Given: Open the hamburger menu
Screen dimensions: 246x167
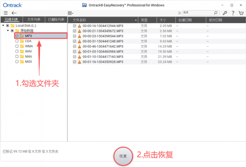Looking at the screenshot, I should [x=6, y=13].
